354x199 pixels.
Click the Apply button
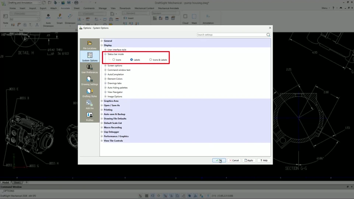tap(249, 160)
